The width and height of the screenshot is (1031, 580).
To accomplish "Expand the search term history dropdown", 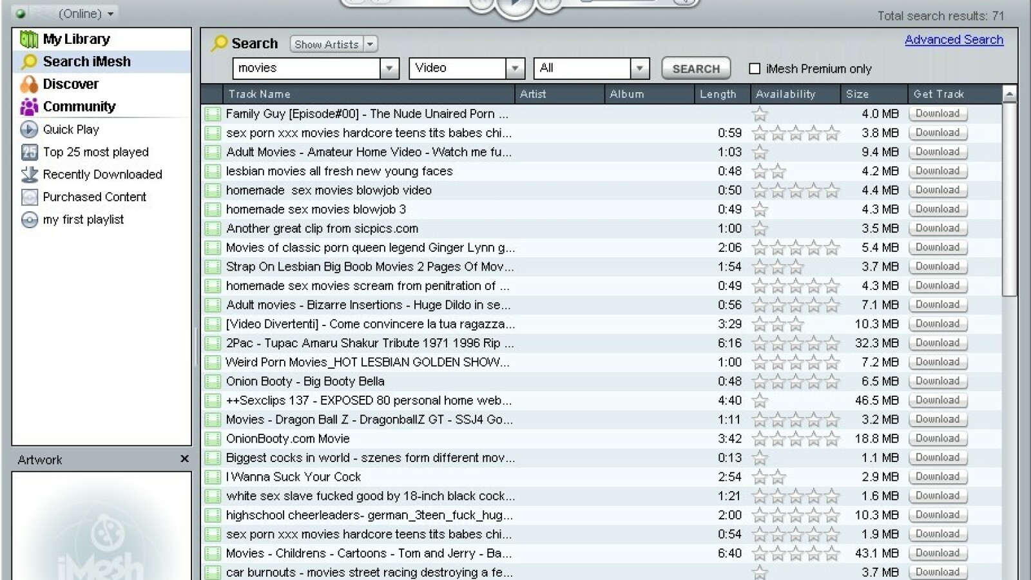I will 389,68.
